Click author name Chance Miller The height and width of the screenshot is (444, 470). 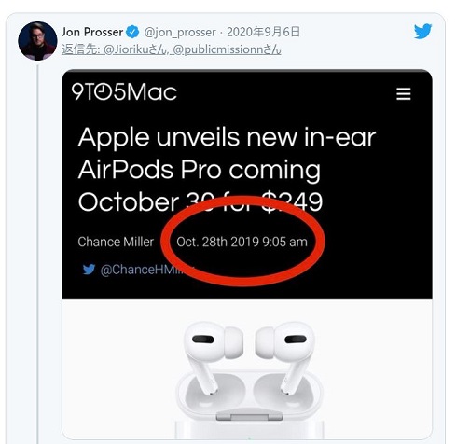click(x=116, y=242)
